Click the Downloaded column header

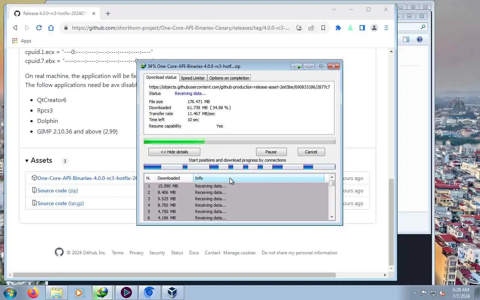[x=174, y=178]
